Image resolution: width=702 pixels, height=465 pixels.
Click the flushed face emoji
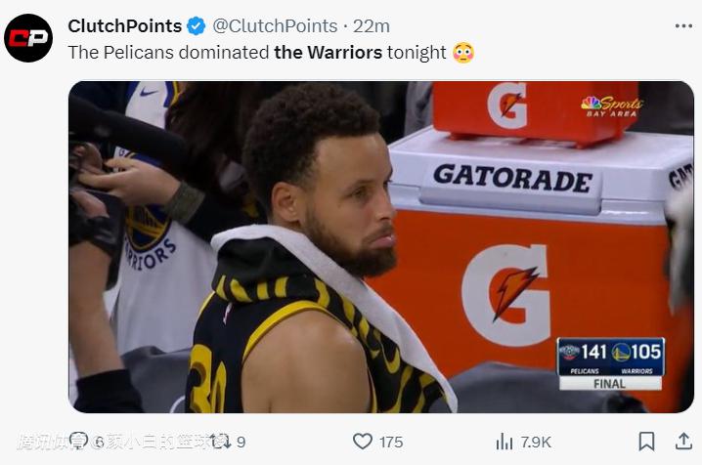[x=462, y=53]
